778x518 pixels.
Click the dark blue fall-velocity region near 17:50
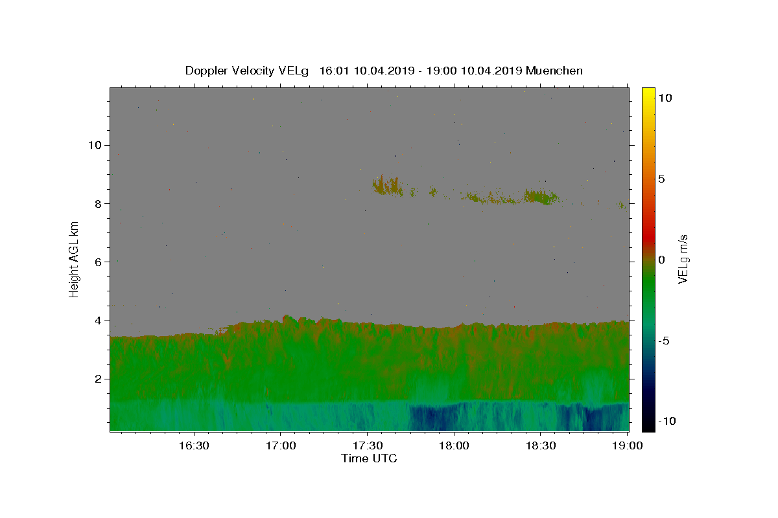[434, 418]
